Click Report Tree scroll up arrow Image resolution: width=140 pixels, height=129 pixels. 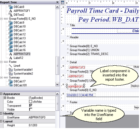pyautogui.click(x=57, y=7)
